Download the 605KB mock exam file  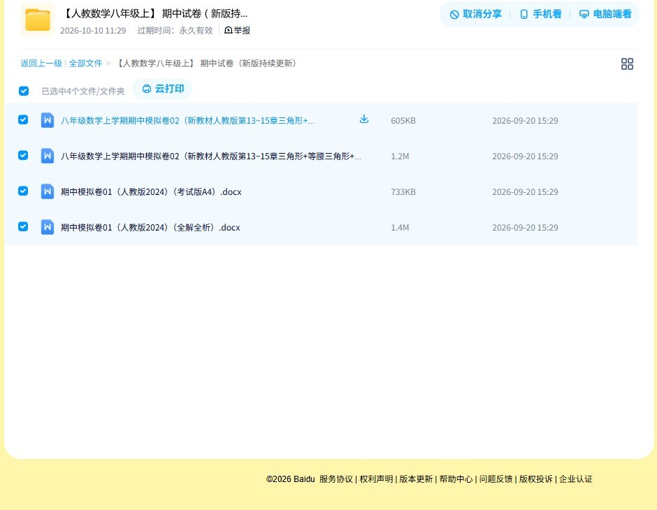pyautogui.click(x=364, y=119)
